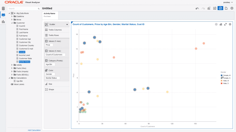Open the prodney user menu
This screenshot has width=236, height=132.
(228, 2)
